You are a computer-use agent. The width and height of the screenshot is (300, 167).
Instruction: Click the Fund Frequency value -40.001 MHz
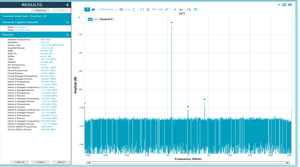[x=48, y=70]
